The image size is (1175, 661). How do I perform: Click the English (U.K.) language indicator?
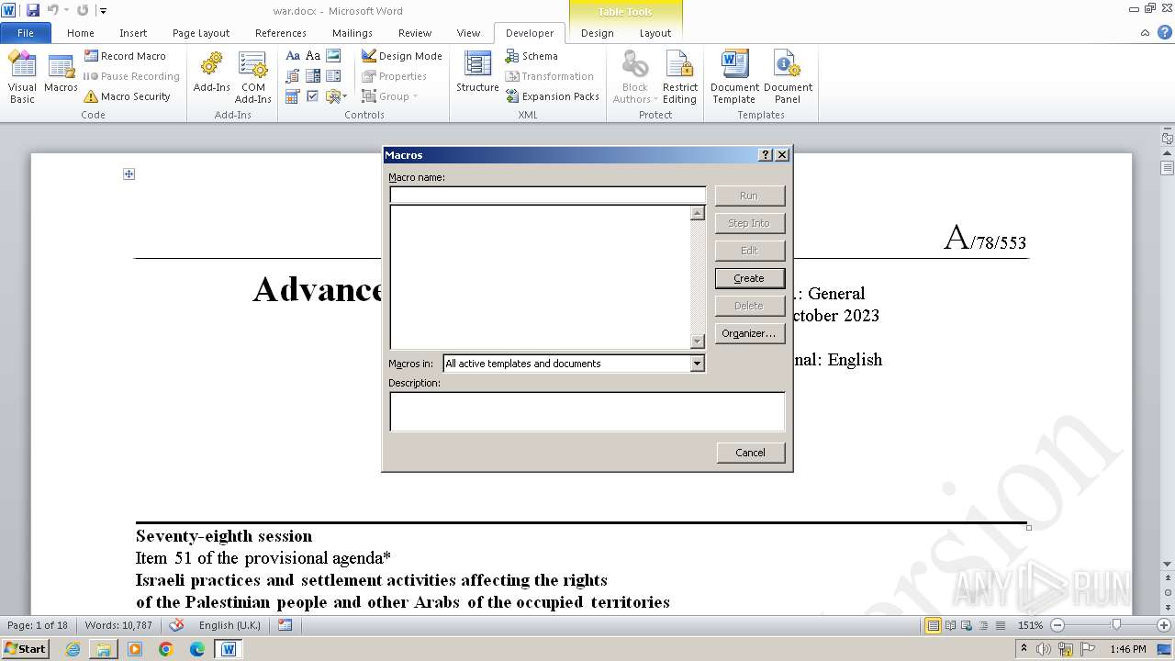(x=229, y=625)
